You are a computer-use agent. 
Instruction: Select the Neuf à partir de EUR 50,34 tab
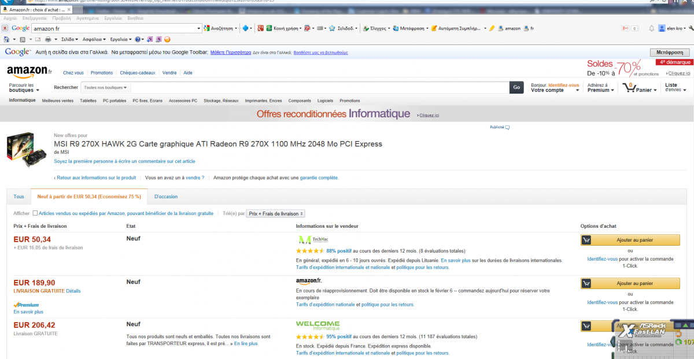click(x=89, y=197)
